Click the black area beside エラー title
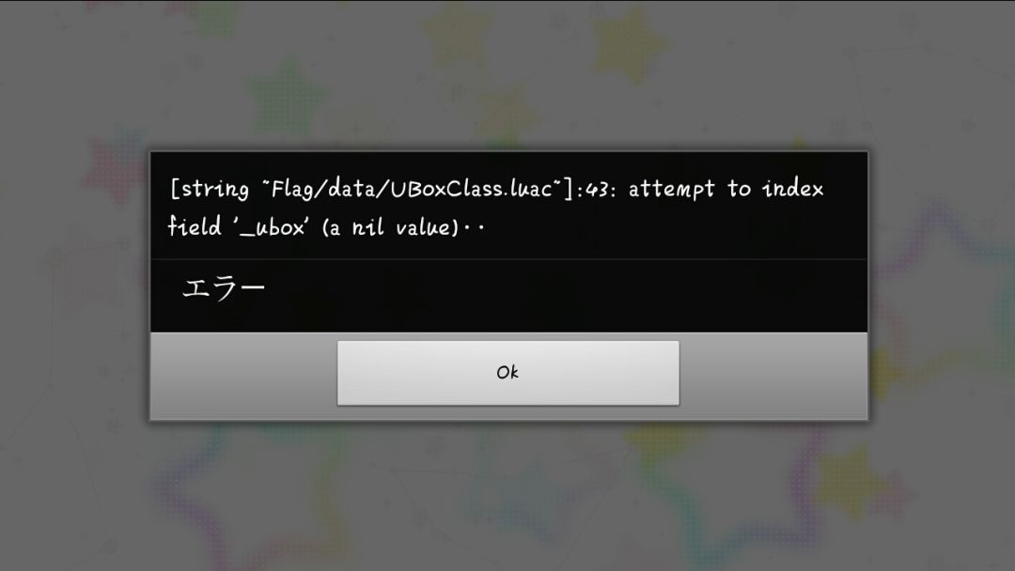 tap(563, 296)
